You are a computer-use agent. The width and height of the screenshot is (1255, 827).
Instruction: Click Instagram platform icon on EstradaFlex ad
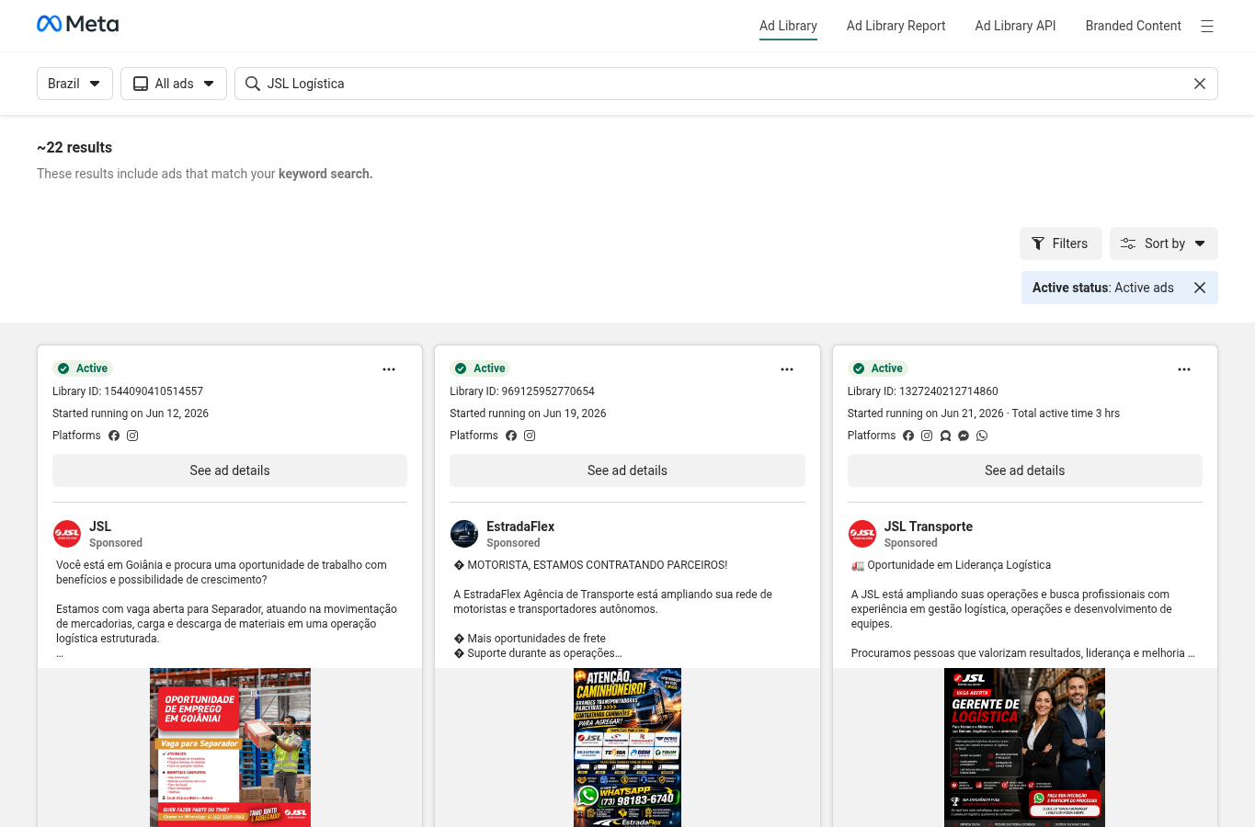(530, 436)
